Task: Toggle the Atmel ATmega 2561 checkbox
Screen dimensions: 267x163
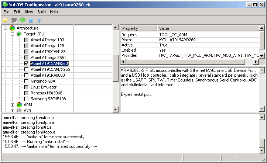Action: click(x=26, y=58)
